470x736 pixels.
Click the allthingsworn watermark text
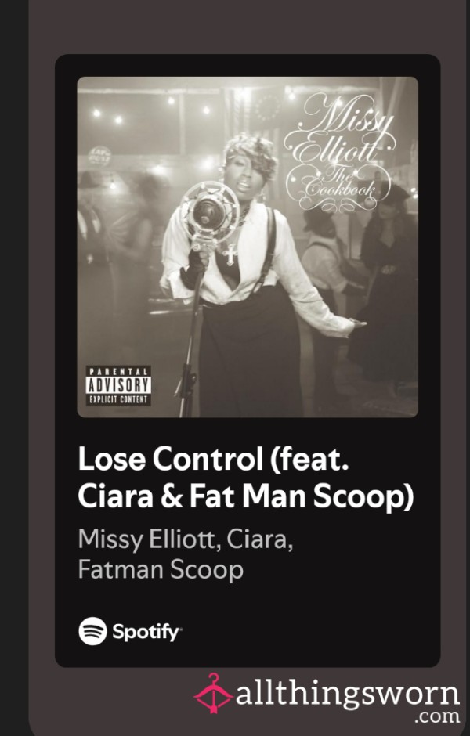348,694
